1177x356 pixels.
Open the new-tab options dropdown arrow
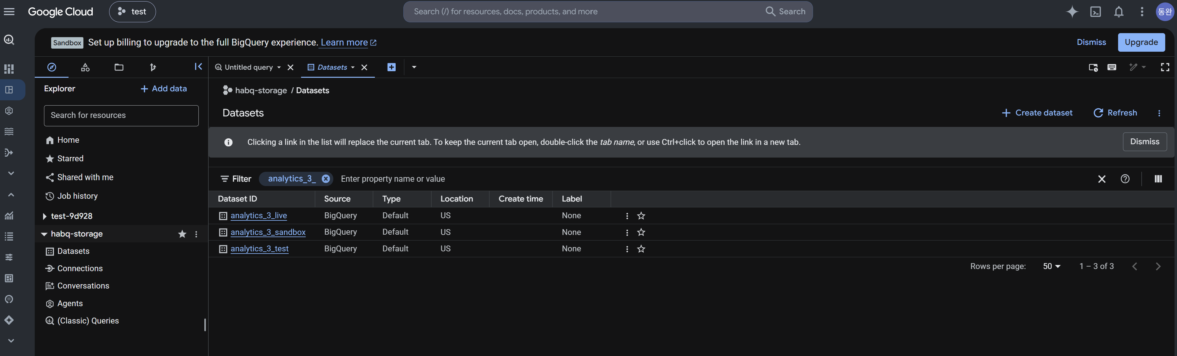(x=414, y=67)
